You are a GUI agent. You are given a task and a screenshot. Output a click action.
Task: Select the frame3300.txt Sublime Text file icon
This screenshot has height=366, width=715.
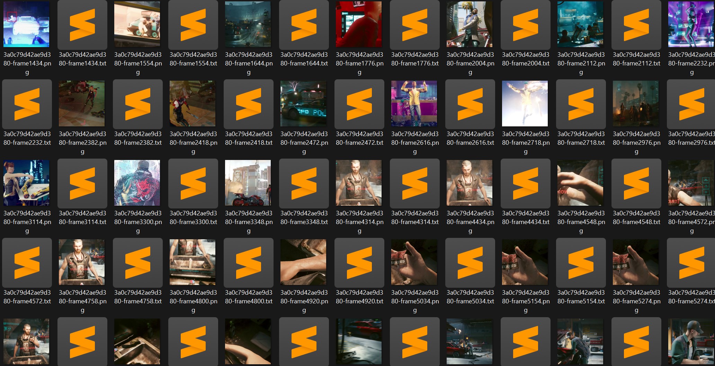193,183
